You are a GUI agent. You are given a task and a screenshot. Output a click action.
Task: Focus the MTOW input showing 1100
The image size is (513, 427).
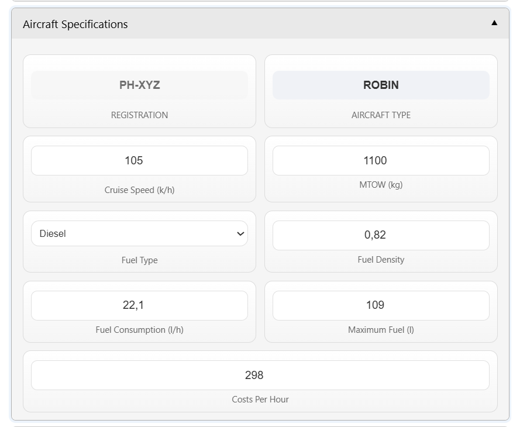[381, 160]
